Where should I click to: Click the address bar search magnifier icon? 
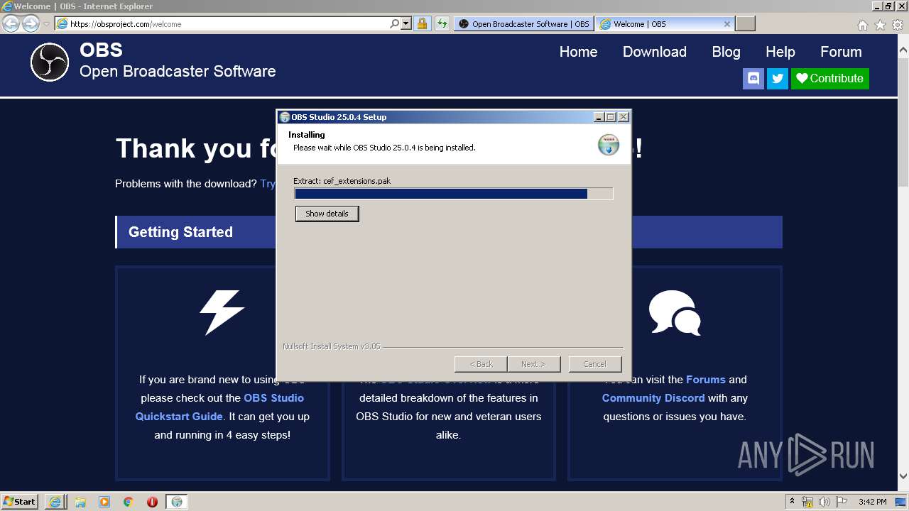click(395, 23)
